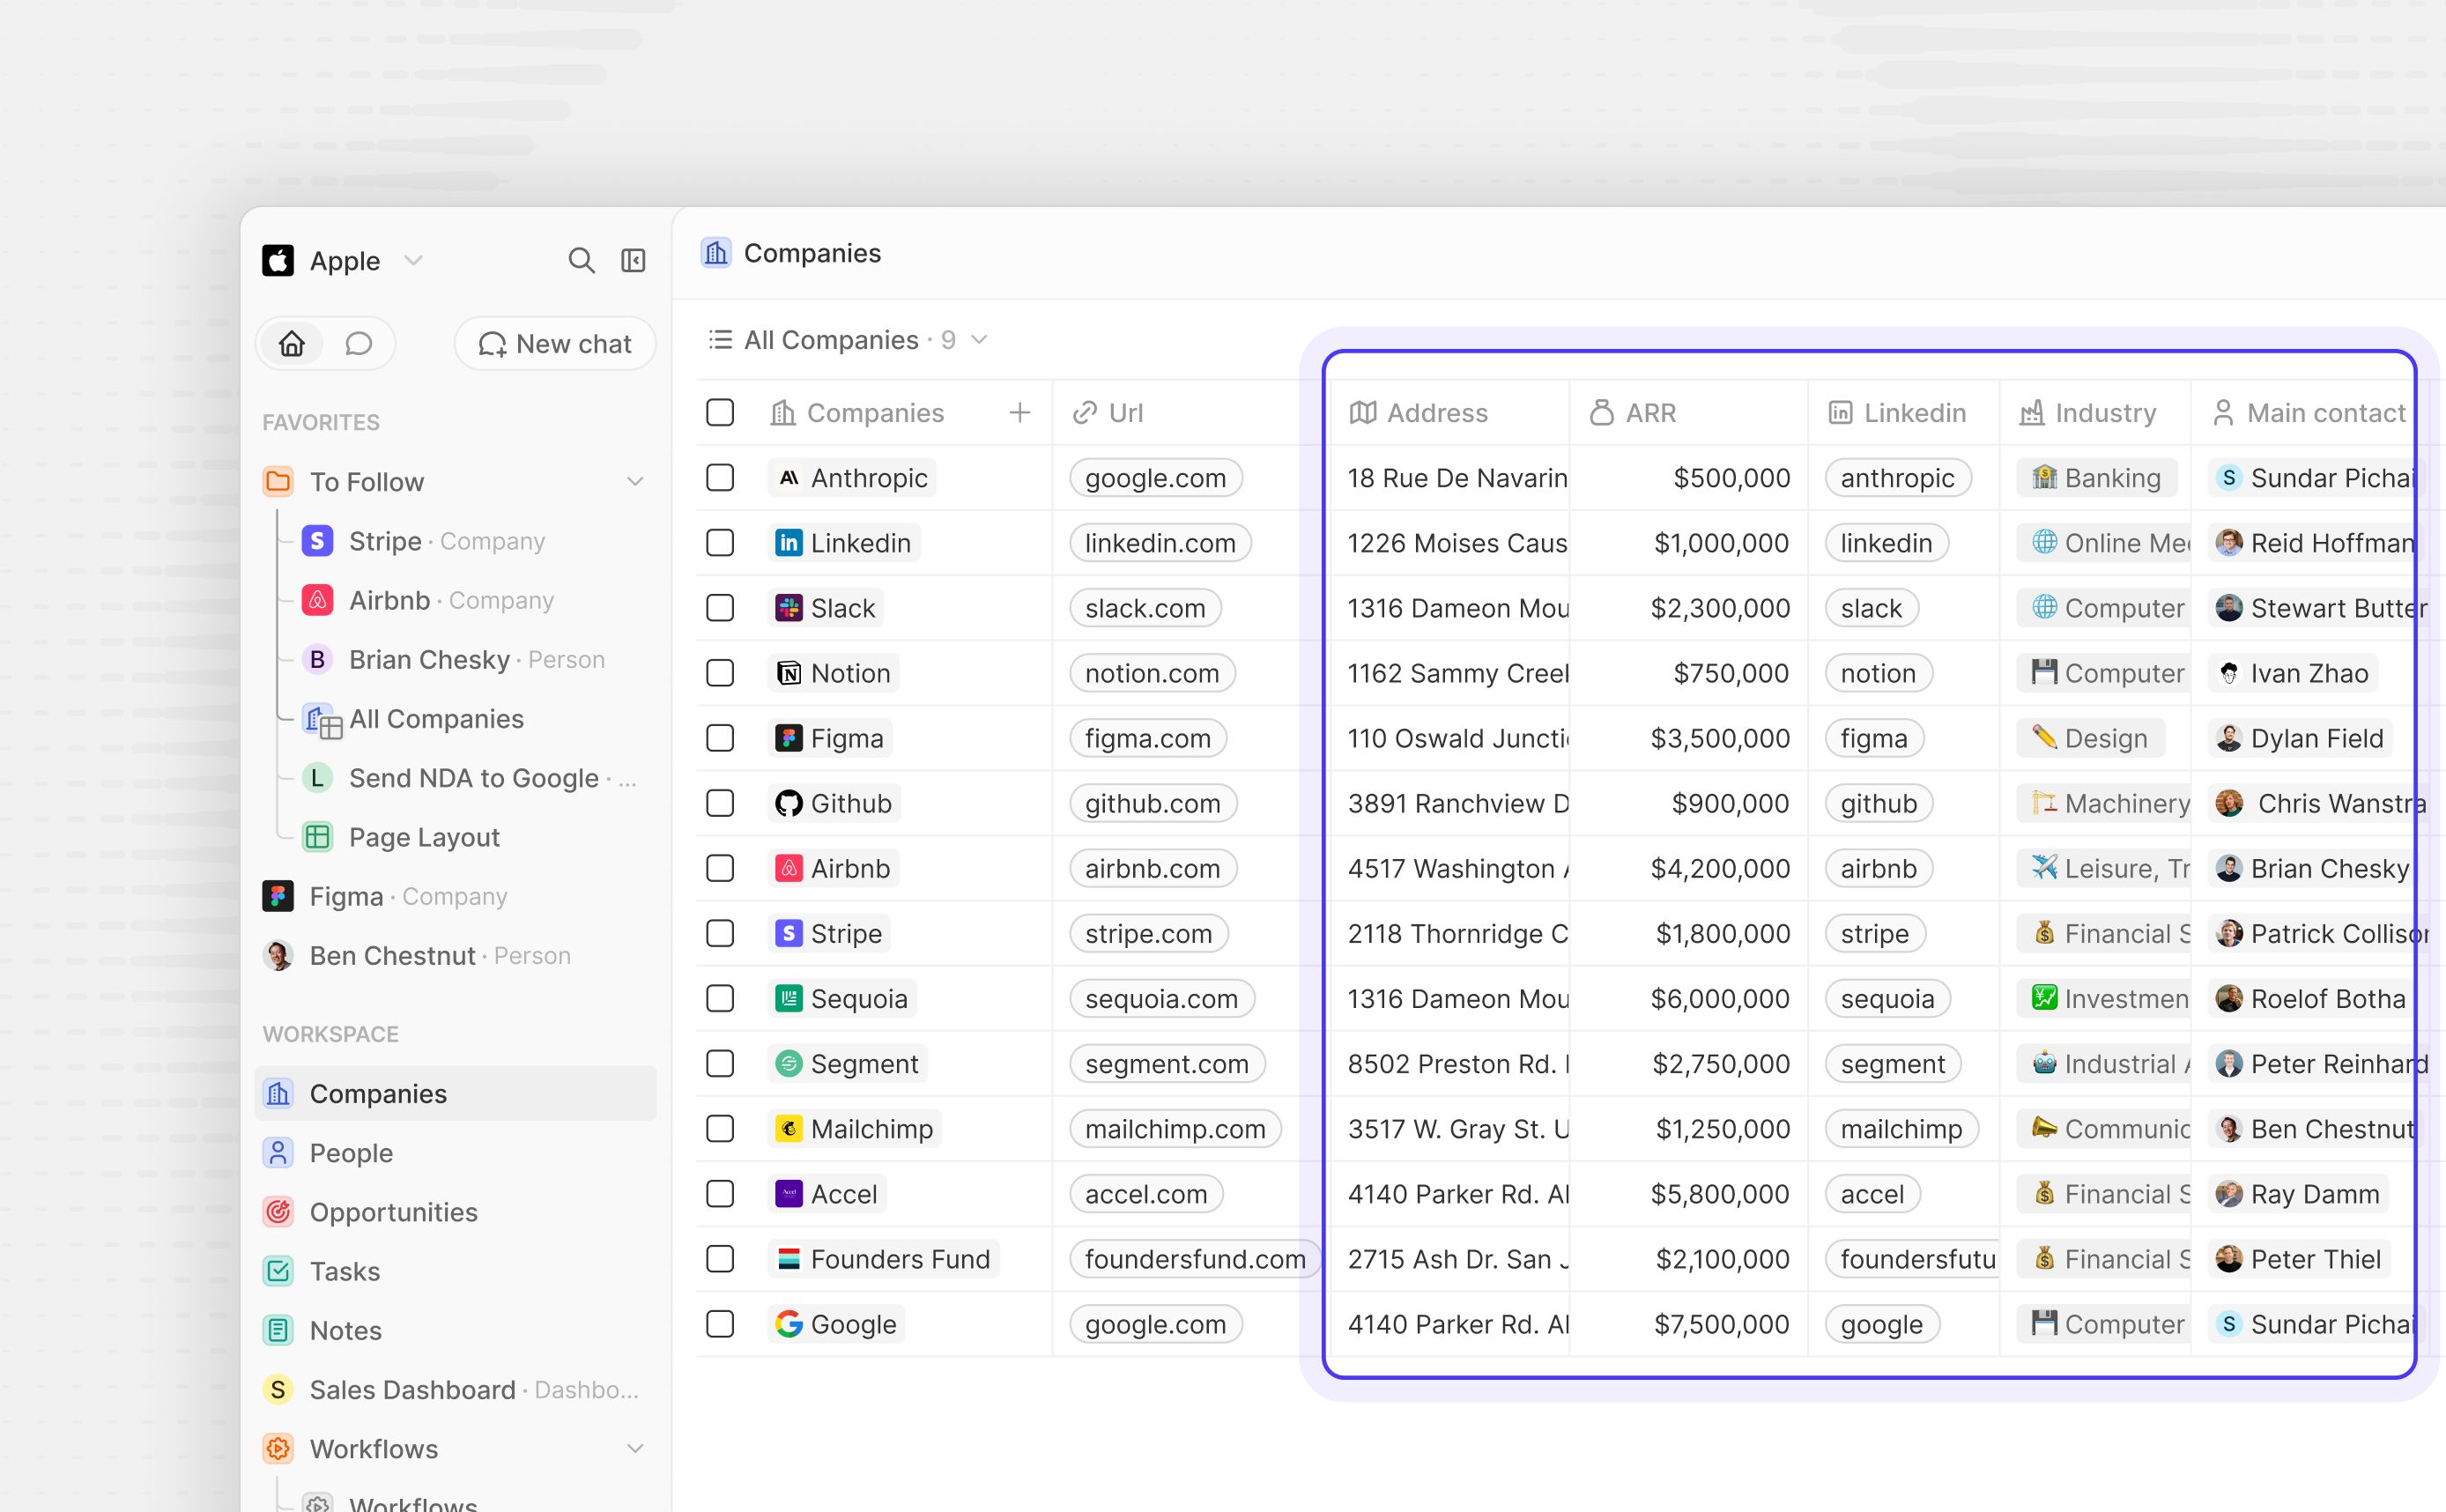Click the People icon in sidebar
2446x1512 pixels.
278,1153
